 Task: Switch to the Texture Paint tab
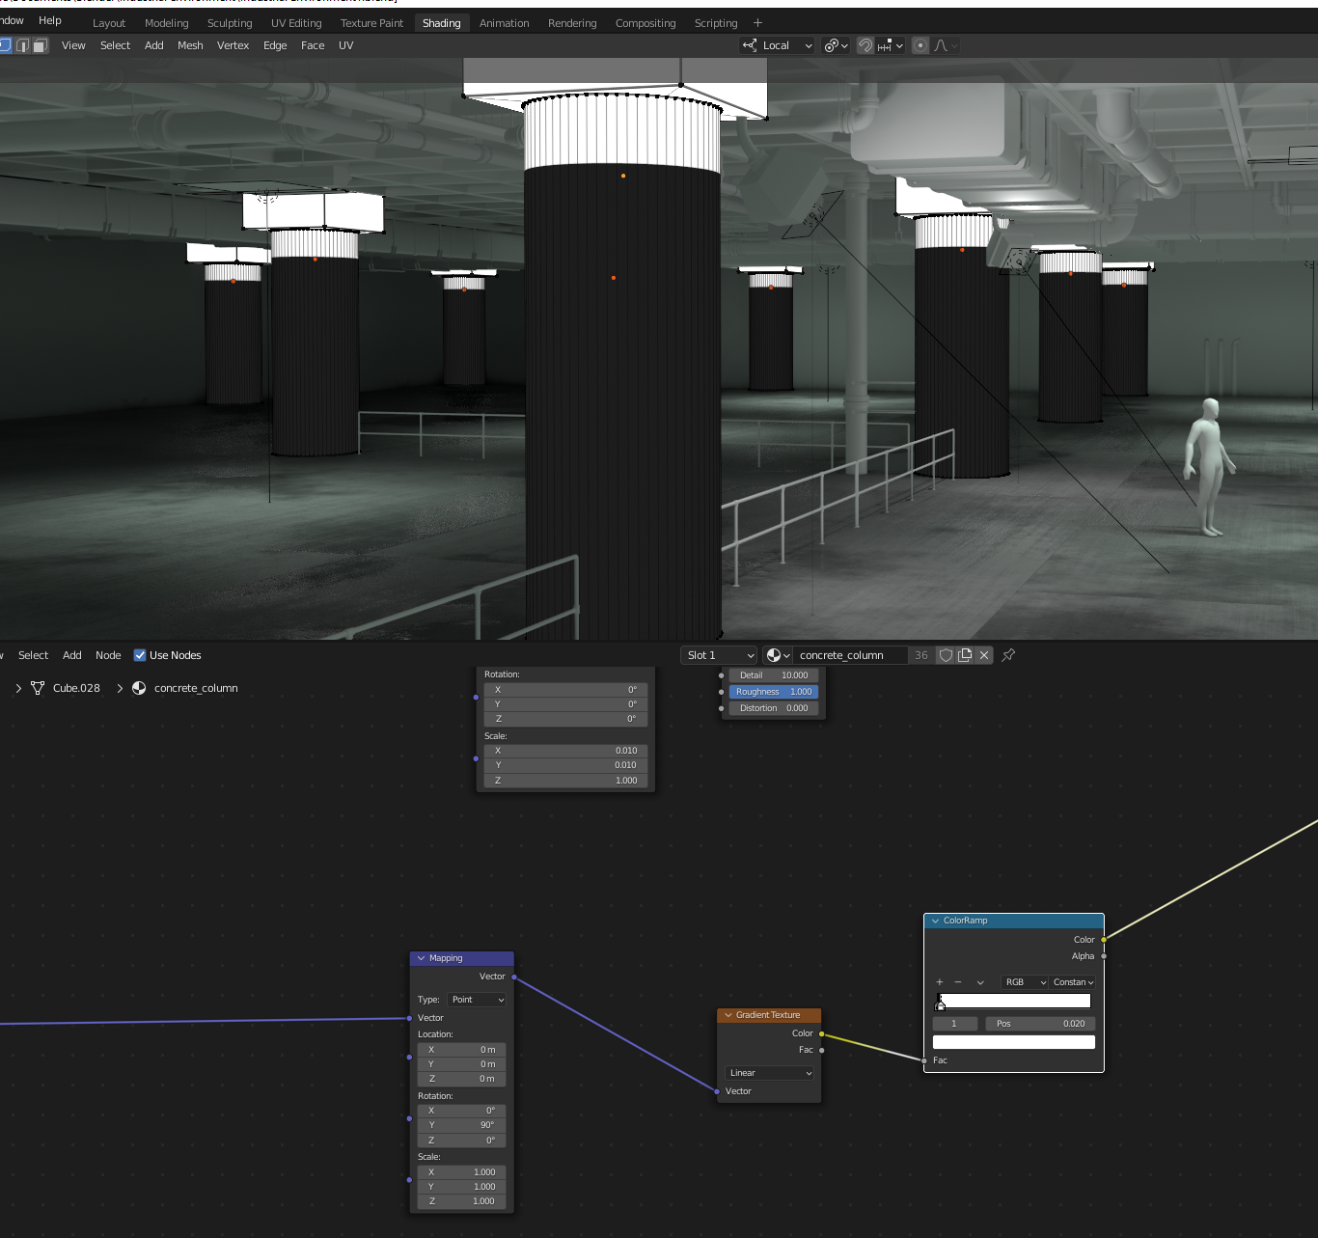click(x=371, y=23)
